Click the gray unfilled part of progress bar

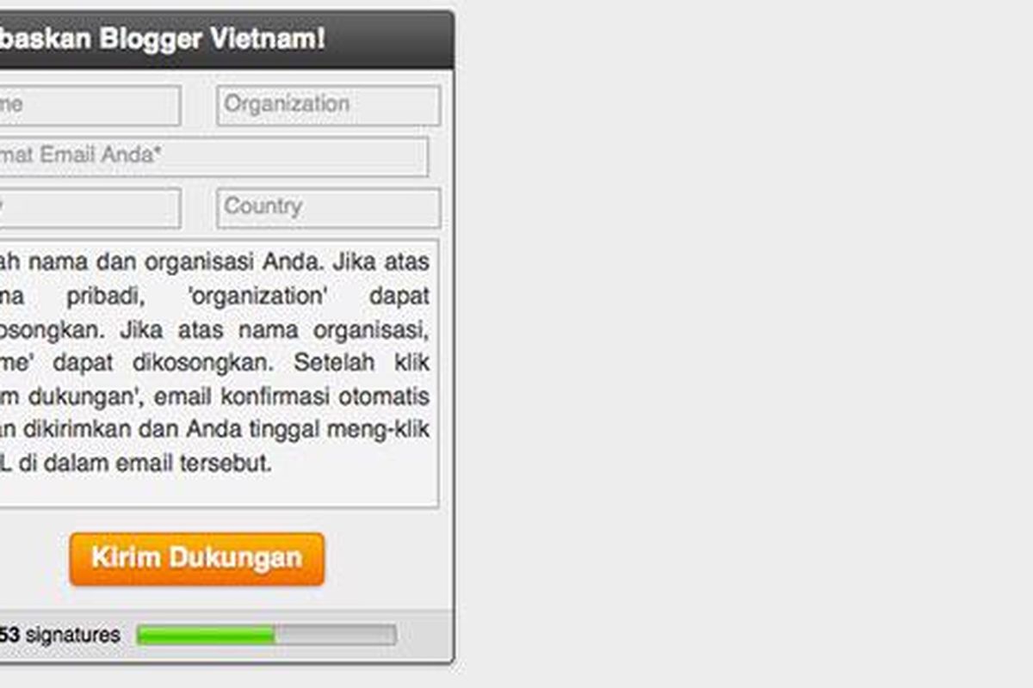[x=335, y=636]
